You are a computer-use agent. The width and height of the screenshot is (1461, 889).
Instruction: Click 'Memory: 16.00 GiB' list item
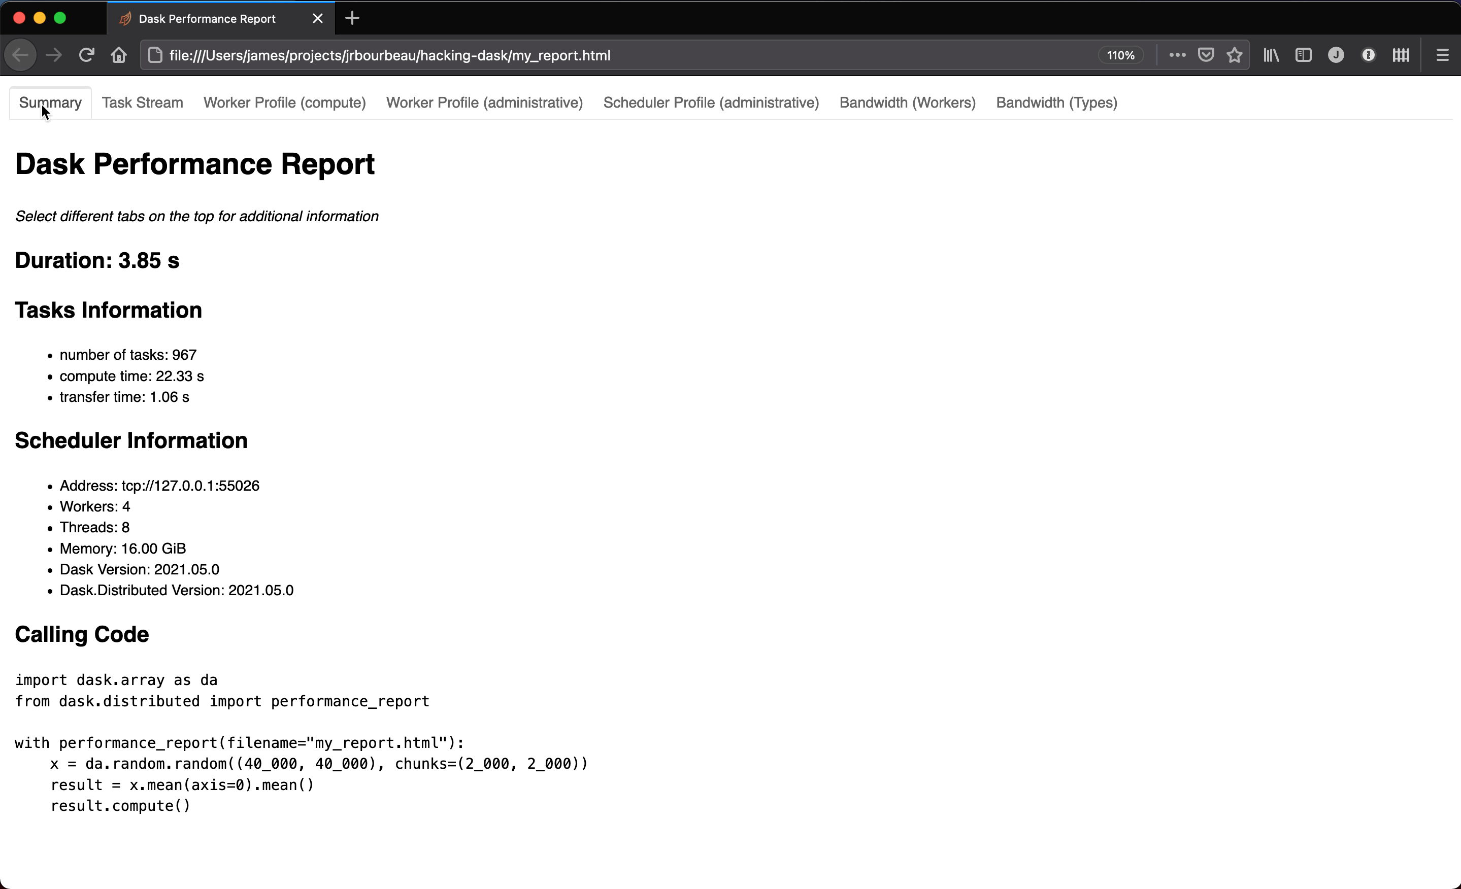pyautogui.click(x=123, y=549)
